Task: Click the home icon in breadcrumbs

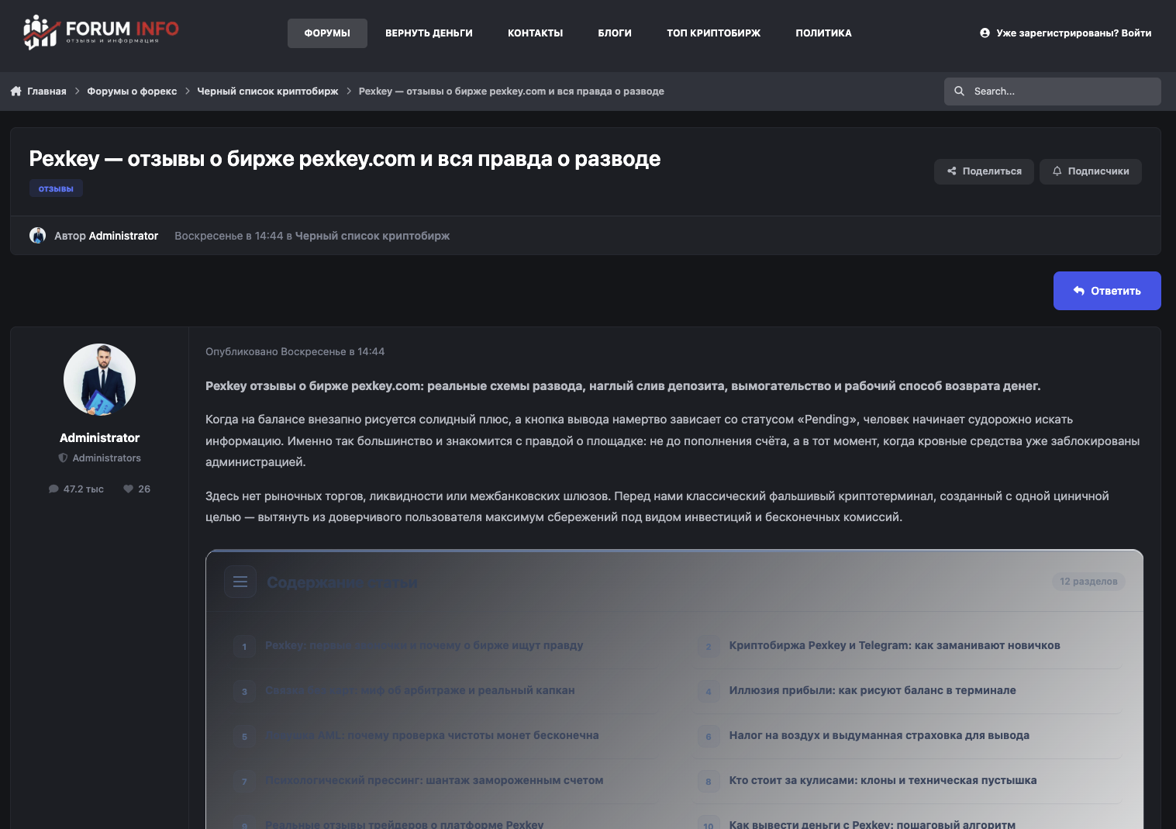Action: pyautogui.click(x=16, y=92)
